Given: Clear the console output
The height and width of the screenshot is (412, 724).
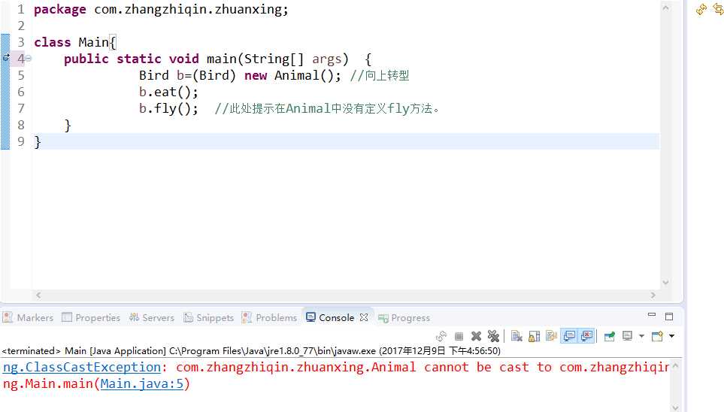Looking at the screenshot, I should pos(516,336).
